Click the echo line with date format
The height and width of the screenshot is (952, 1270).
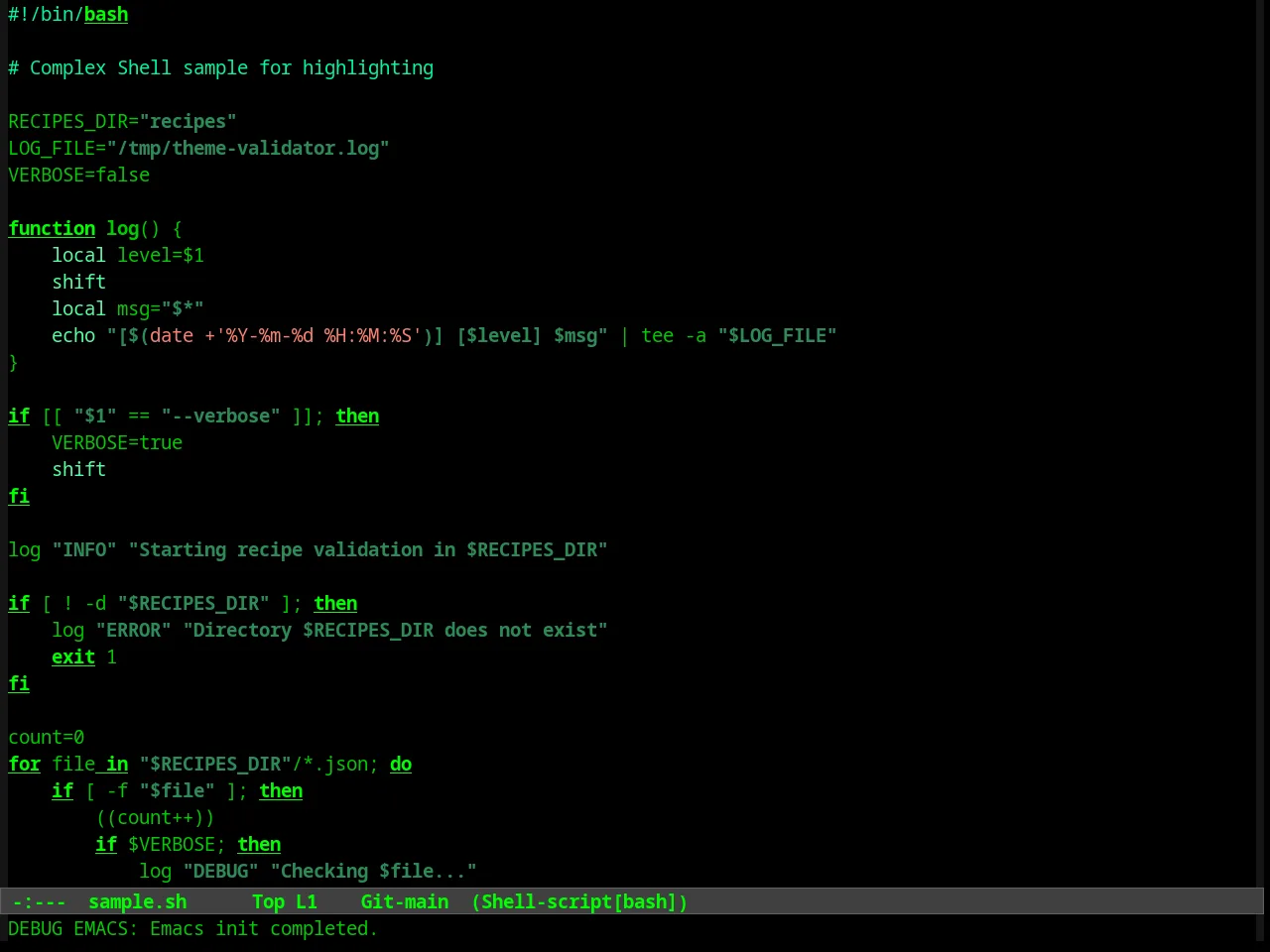[444, 335]
